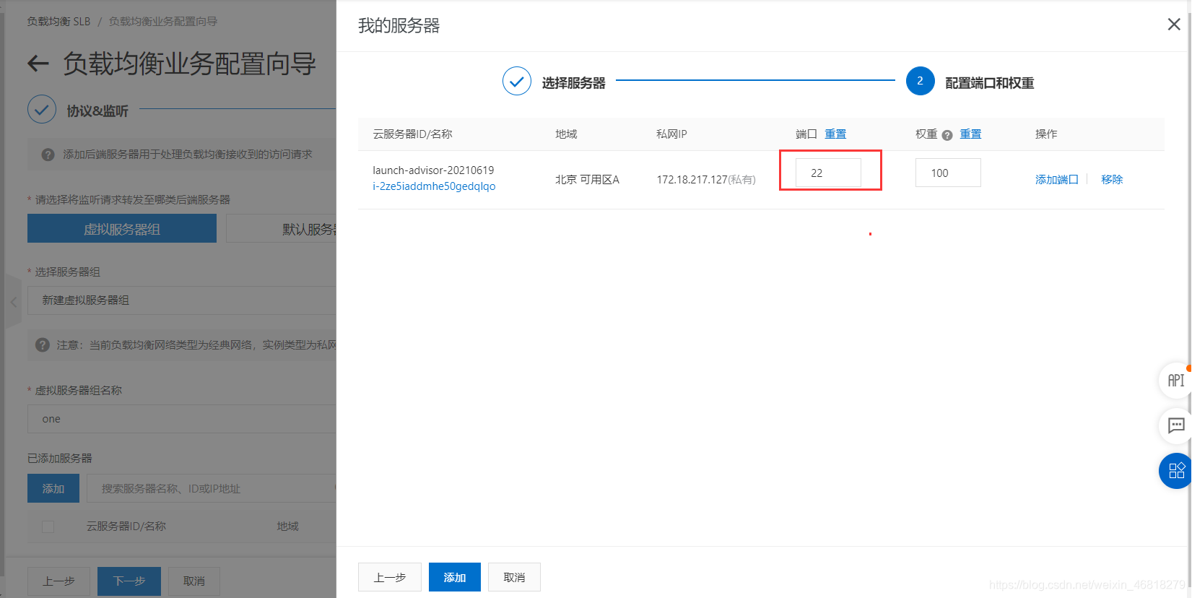1192x598 pixels.
Task: Reset ports via 重置 next to 端口
Action: point(835,134)
